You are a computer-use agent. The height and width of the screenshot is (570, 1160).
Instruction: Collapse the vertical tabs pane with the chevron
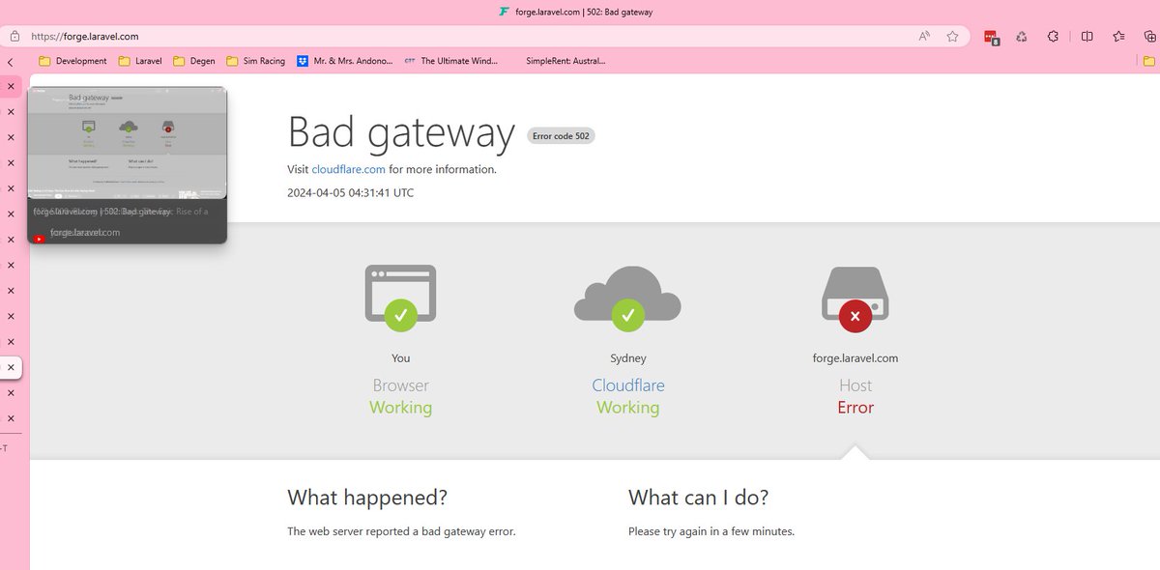[11, 61]
